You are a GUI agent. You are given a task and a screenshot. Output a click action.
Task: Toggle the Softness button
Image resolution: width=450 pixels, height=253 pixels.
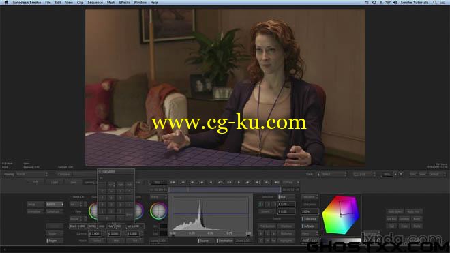[310, 226]
